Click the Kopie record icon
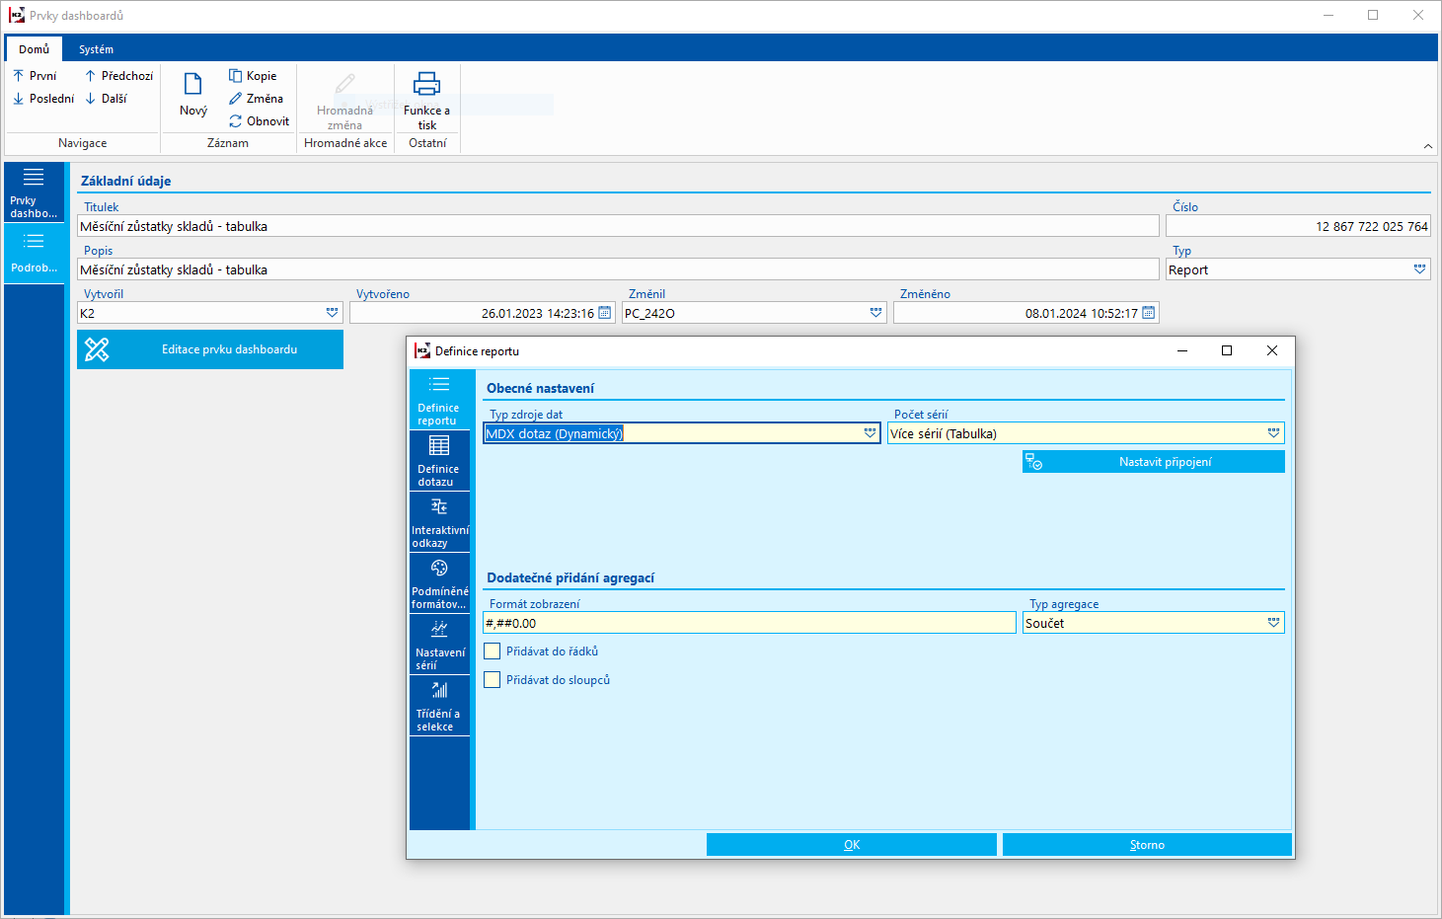This screenshot has width=1442, height=919. pyautogui.click(x=236, y=76)
